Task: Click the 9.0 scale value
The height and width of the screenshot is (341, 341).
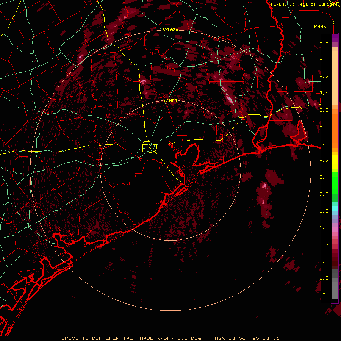Action: click(x=324, y=59)
